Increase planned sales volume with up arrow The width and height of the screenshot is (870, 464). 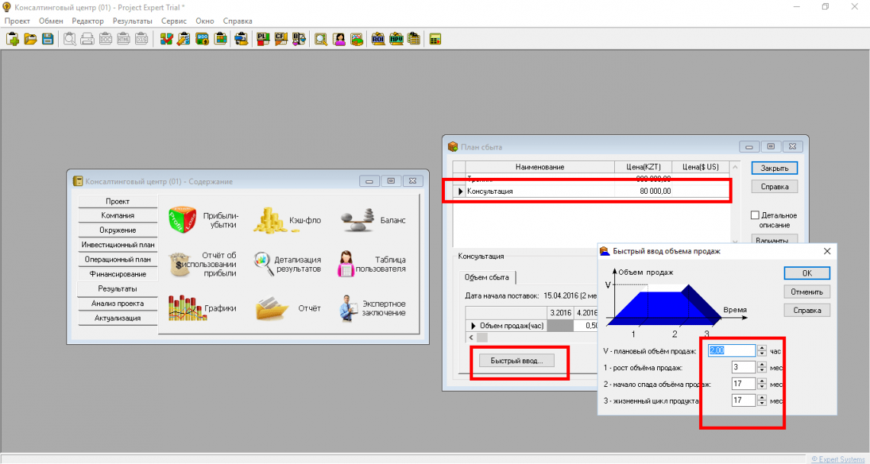(762, 348)
